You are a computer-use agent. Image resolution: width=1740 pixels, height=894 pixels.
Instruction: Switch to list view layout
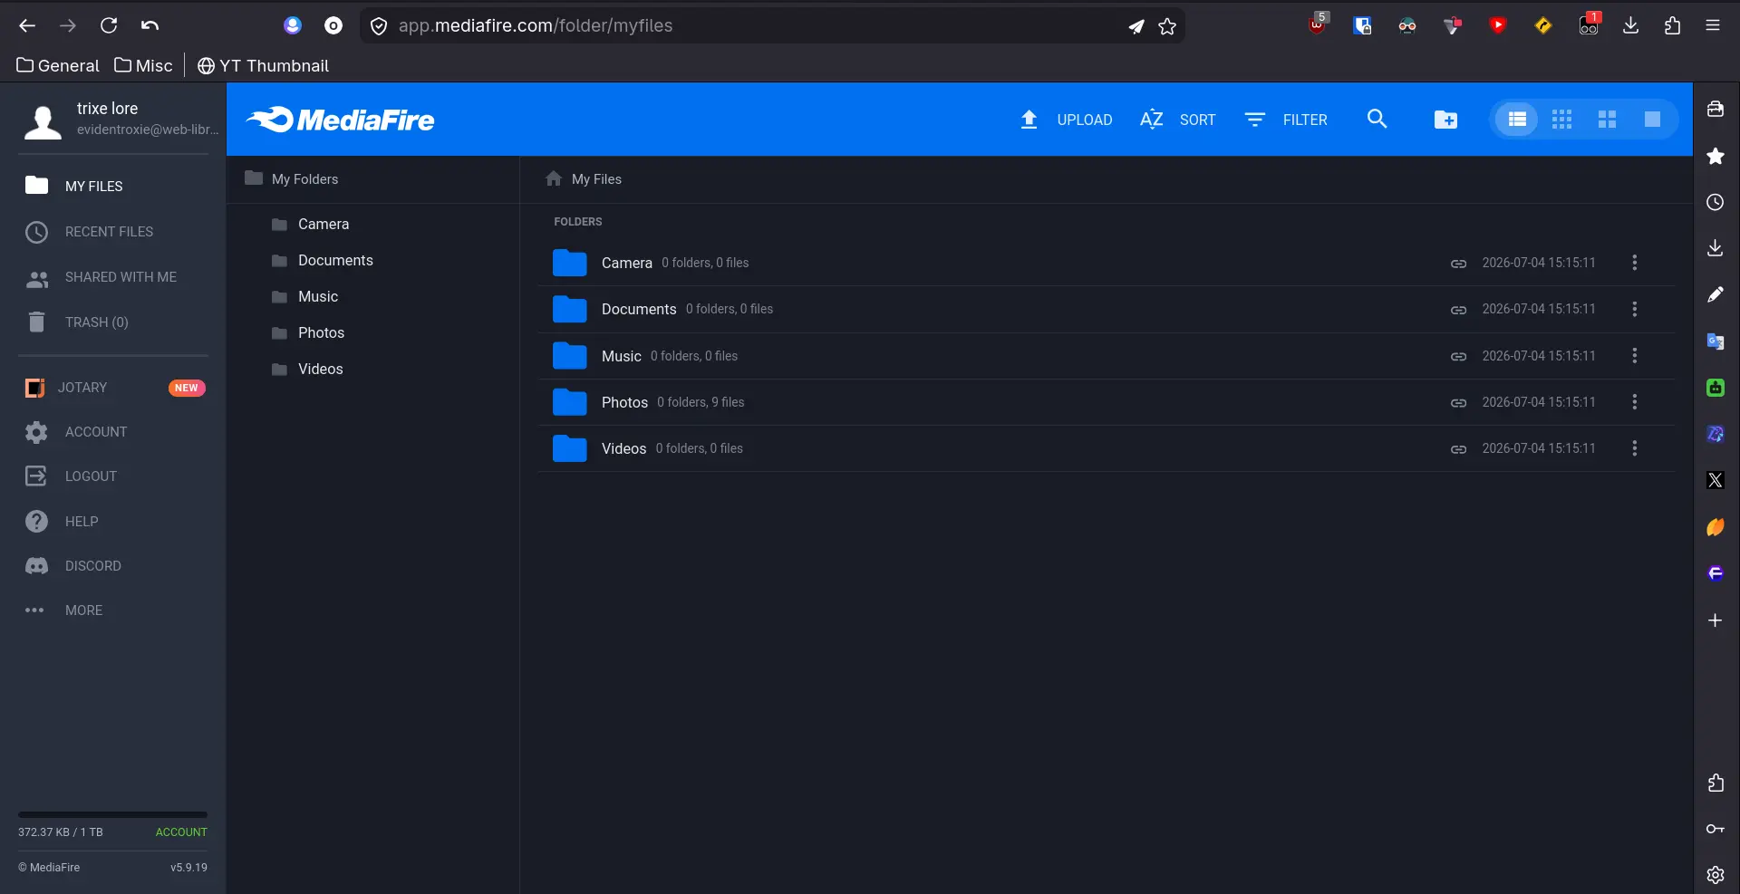[1517, 120]
